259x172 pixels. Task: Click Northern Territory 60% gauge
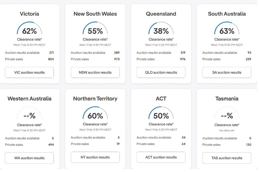pyautogui.click(x=95, y=113)
